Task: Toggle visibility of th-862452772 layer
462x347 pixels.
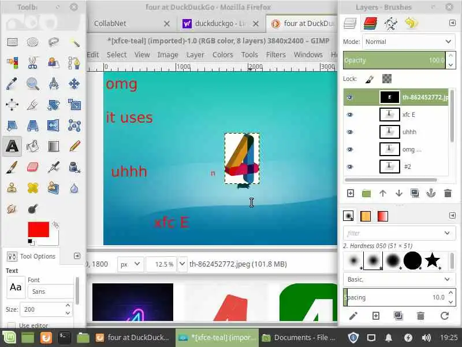Action: pyautogui.click(x=350, y=97)
